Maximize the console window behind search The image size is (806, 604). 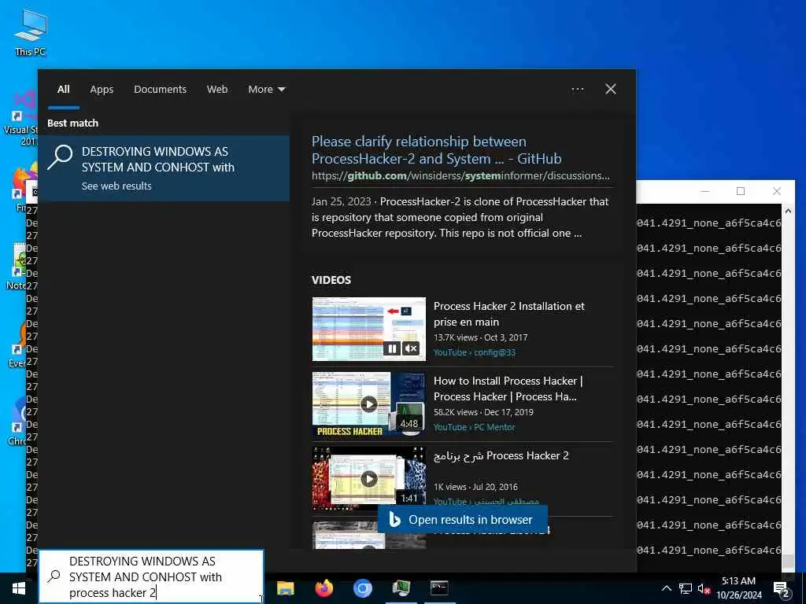[x=741, y=191]
